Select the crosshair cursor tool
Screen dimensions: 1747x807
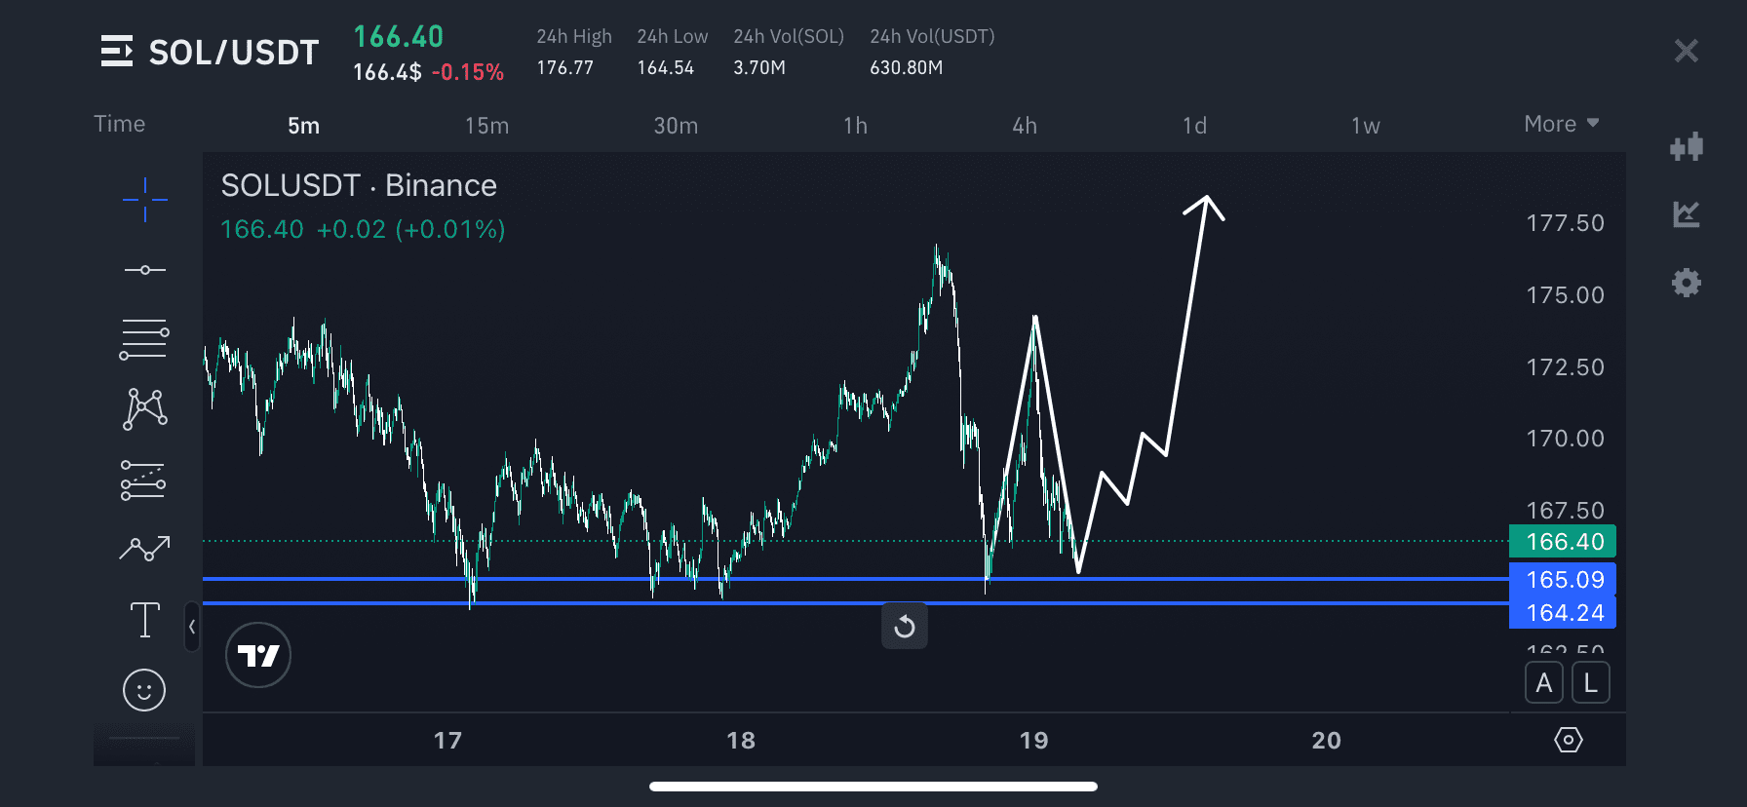click(144, 200)
